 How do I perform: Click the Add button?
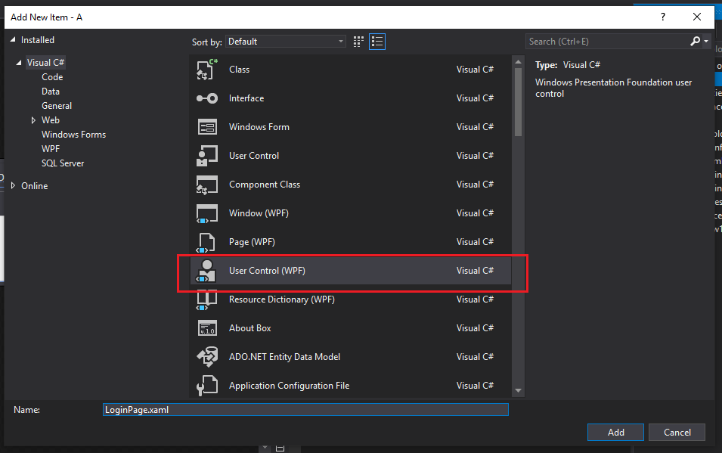tap(615, 433)
